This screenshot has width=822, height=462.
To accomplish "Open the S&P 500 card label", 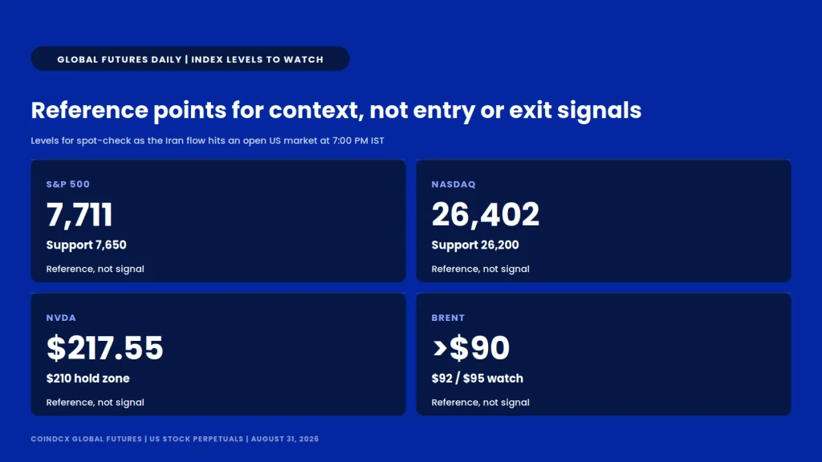I will click(68, 184).
